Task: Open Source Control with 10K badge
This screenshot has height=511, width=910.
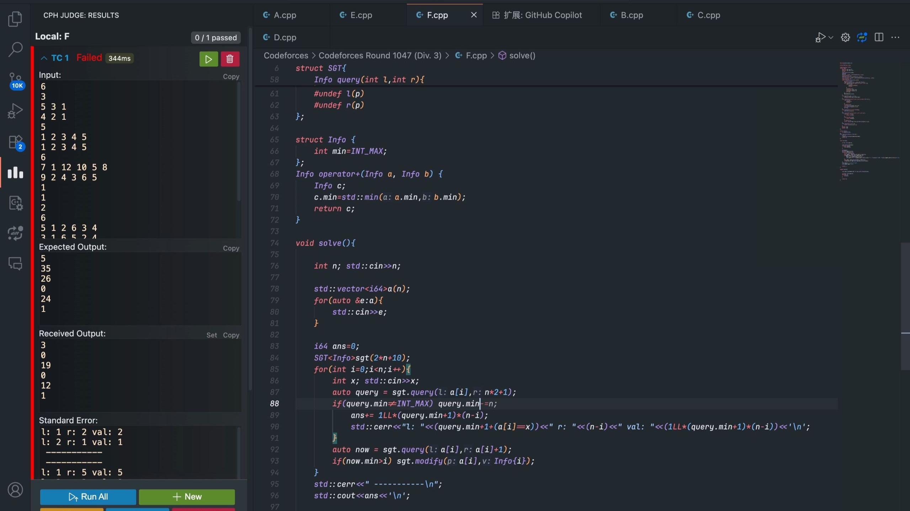Action: coord(16,81)
